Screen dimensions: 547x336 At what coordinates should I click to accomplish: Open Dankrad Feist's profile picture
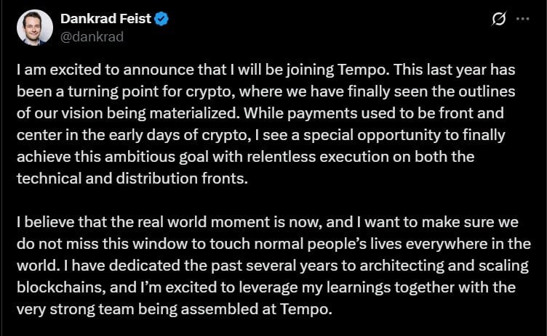35,28
